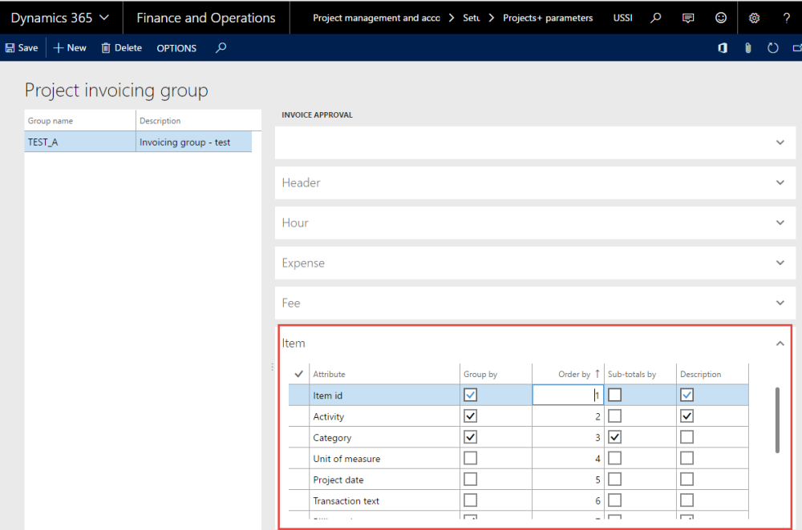The height and width of the screenshot is (530, 802).
Task: Open the feedback smiley icon
Action: click(720, 17)
